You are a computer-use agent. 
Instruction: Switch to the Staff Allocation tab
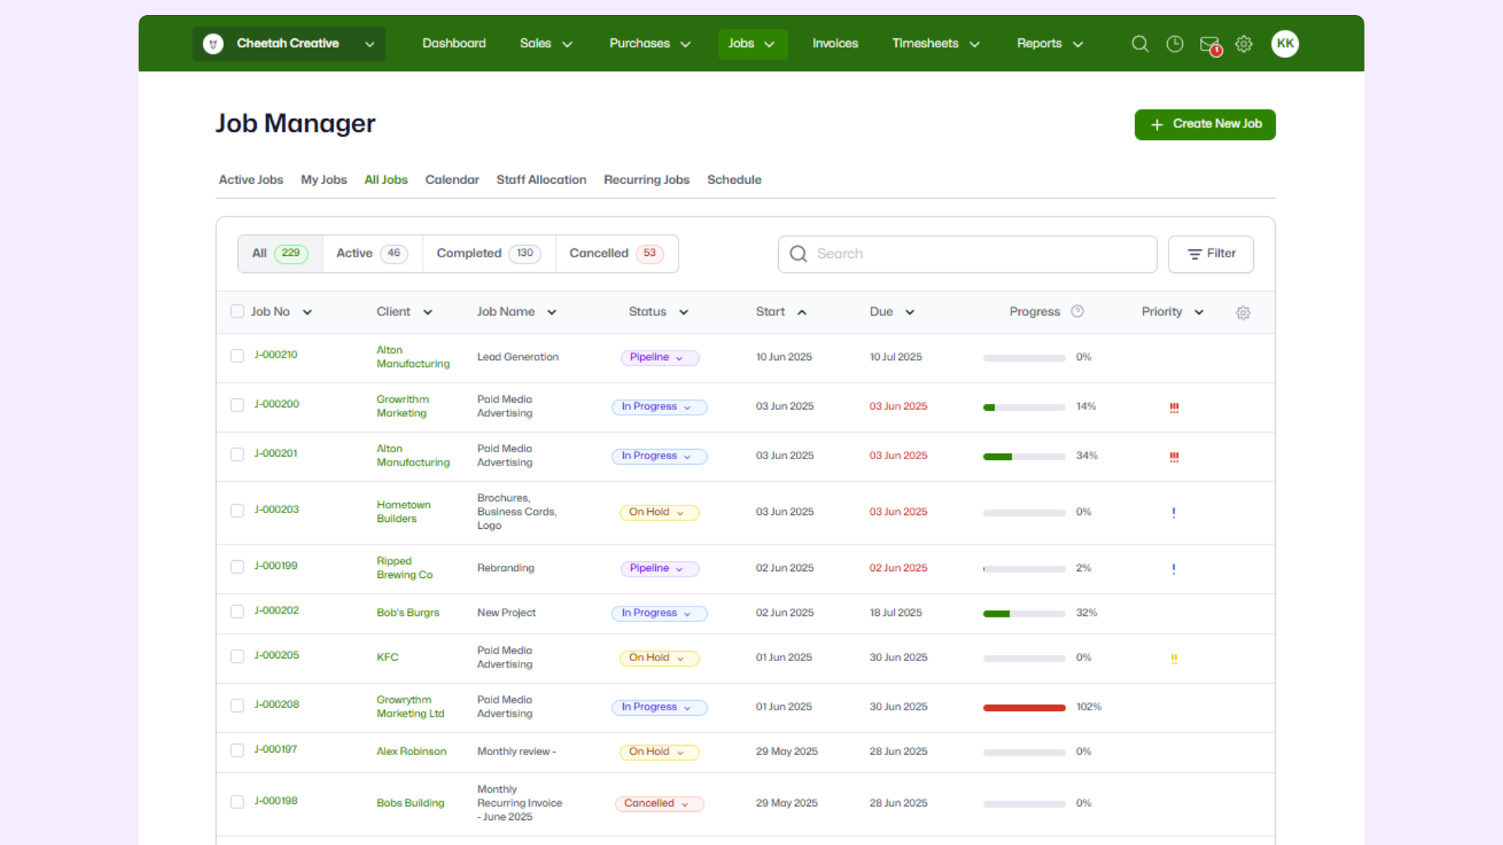point(541,180)
